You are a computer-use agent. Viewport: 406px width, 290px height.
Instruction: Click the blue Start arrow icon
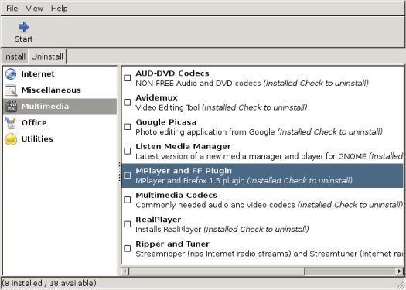click(23, 27)
